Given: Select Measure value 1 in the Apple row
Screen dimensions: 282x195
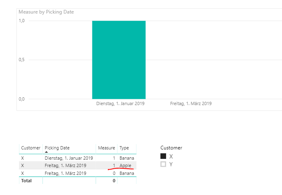Looking at the screenshot, I should pyautogui.click(x=114, y=165).
